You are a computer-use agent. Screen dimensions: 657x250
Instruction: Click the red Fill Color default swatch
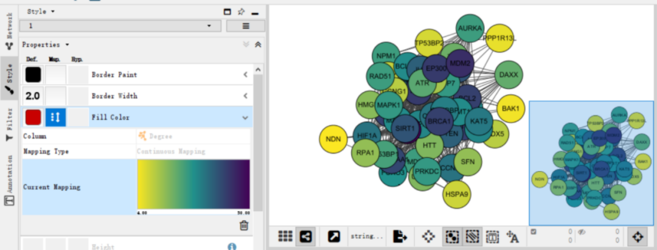pos(33,117)
